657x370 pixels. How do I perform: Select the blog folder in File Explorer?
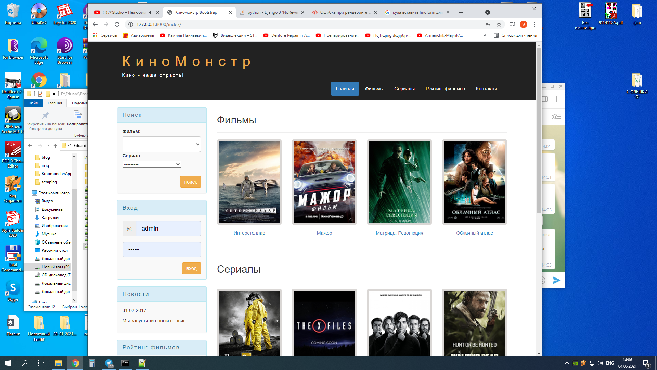pyautogui.click(x=46, y=157)
